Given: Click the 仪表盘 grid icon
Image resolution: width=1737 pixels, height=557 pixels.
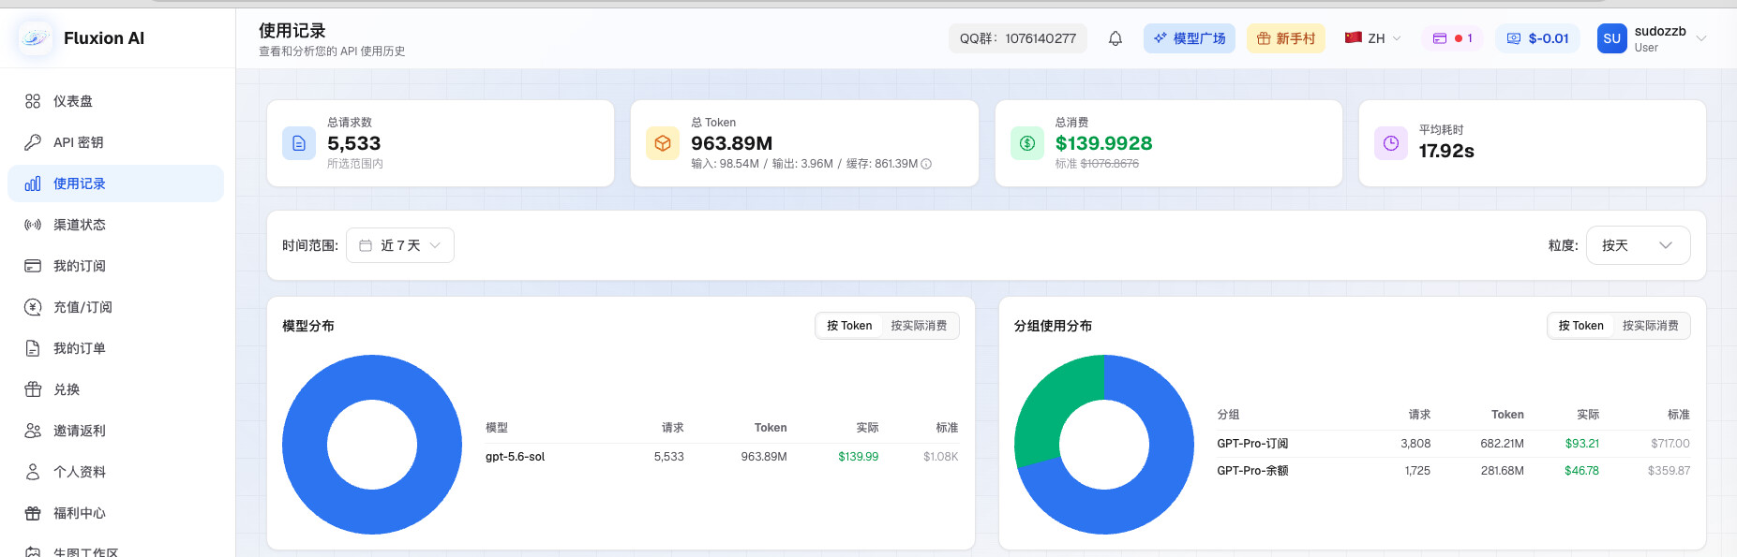Looking at the screenshot, I should [x=33, y=101].
